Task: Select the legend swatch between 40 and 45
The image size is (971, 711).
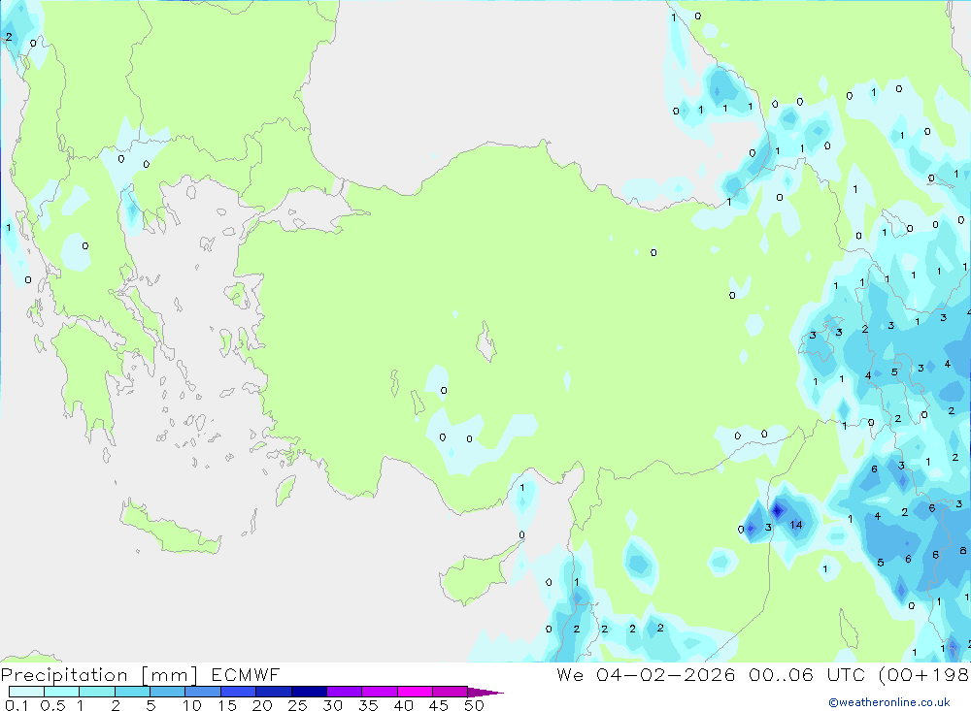Action: tap(415, 692)
